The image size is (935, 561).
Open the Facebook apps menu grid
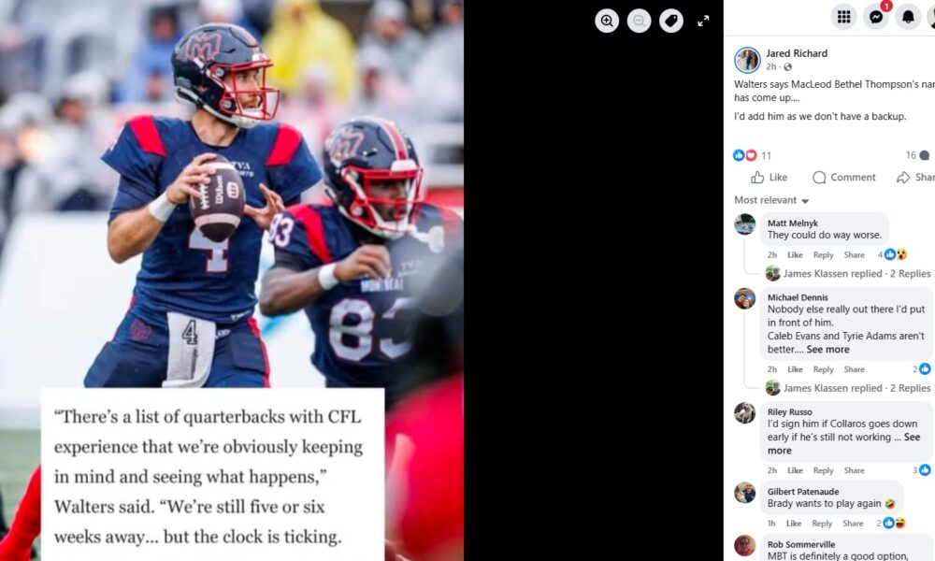[x=843, y=17]
